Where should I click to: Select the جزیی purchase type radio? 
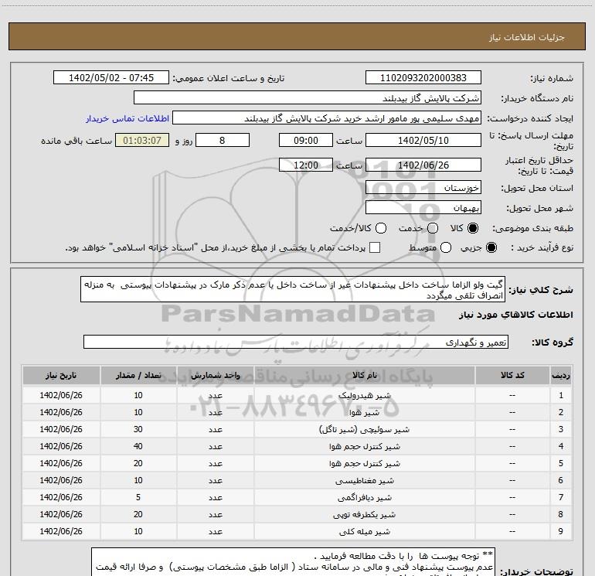tap(491, 247)
